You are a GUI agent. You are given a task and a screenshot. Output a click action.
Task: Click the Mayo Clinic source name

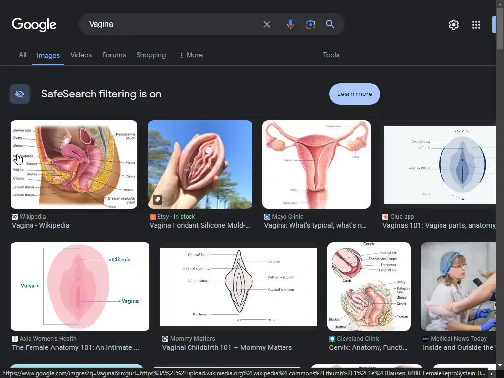[287, 217]
